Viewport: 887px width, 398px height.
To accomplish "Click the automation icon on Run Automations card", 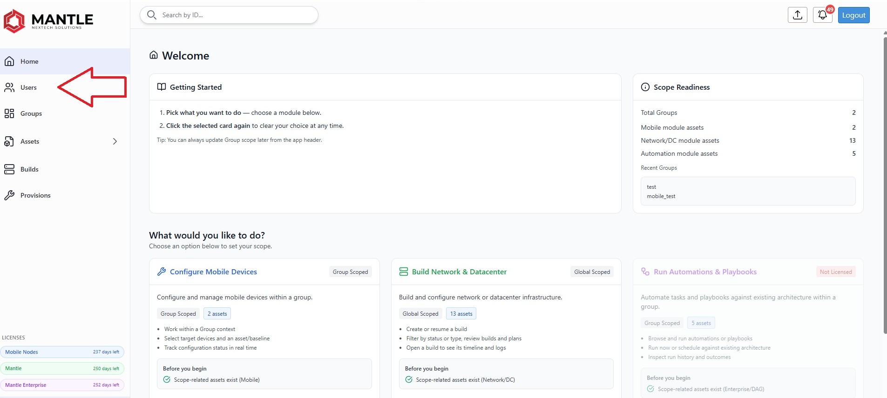I will coord(645,272).
